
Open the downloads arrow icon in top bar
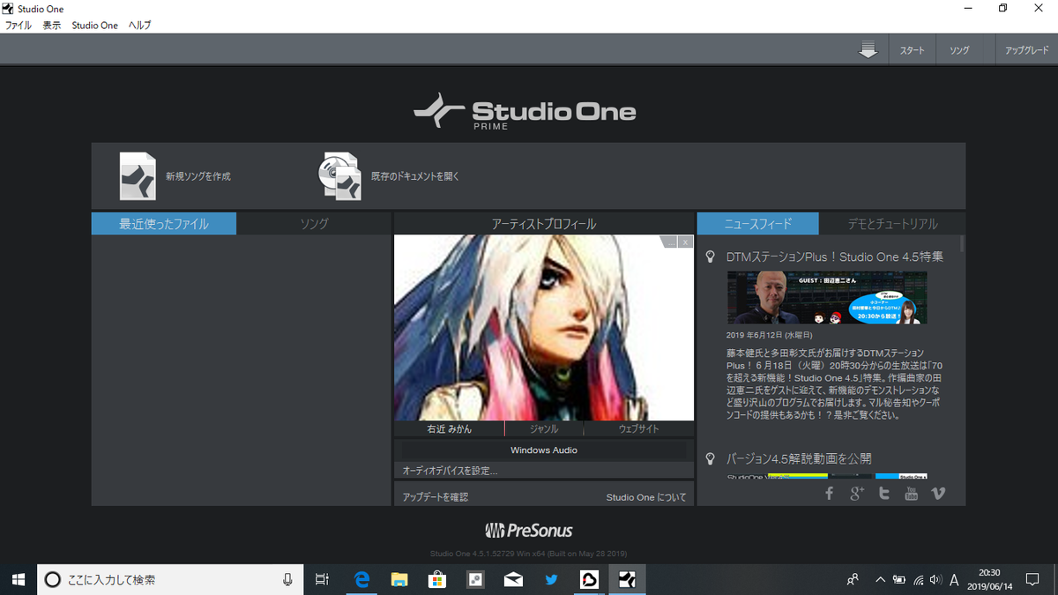pos(868,49)
